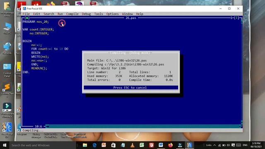The image size is (265, 149).
Task: Click the horizontal scrollbar left arrow
Action: [47, 126]
